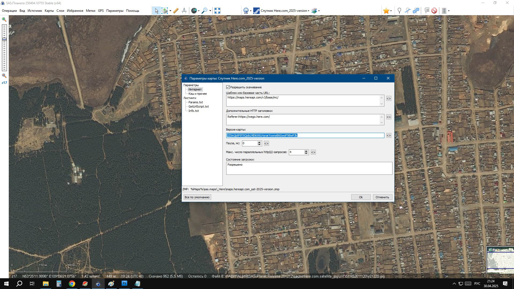Select the region selection tool icon
514x289 pixels.
[165, 11]
